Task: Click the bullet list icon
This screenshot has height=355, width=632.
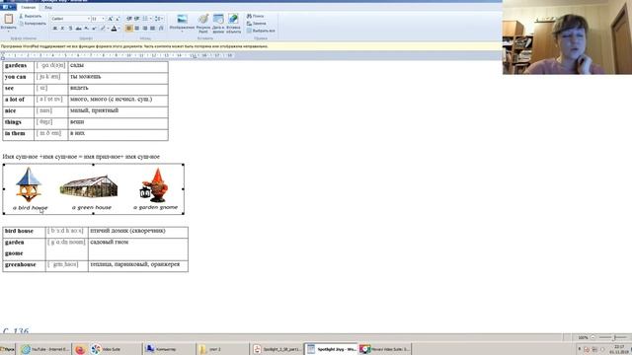Action: [x=145, y=19]
